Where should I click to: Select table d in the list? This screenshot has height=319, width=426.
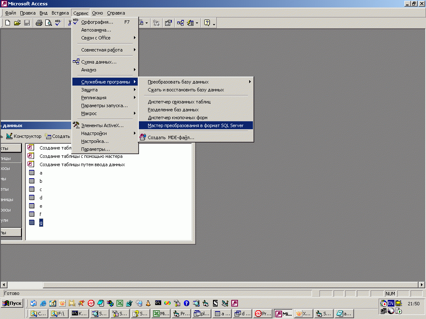tap(41, 197)
